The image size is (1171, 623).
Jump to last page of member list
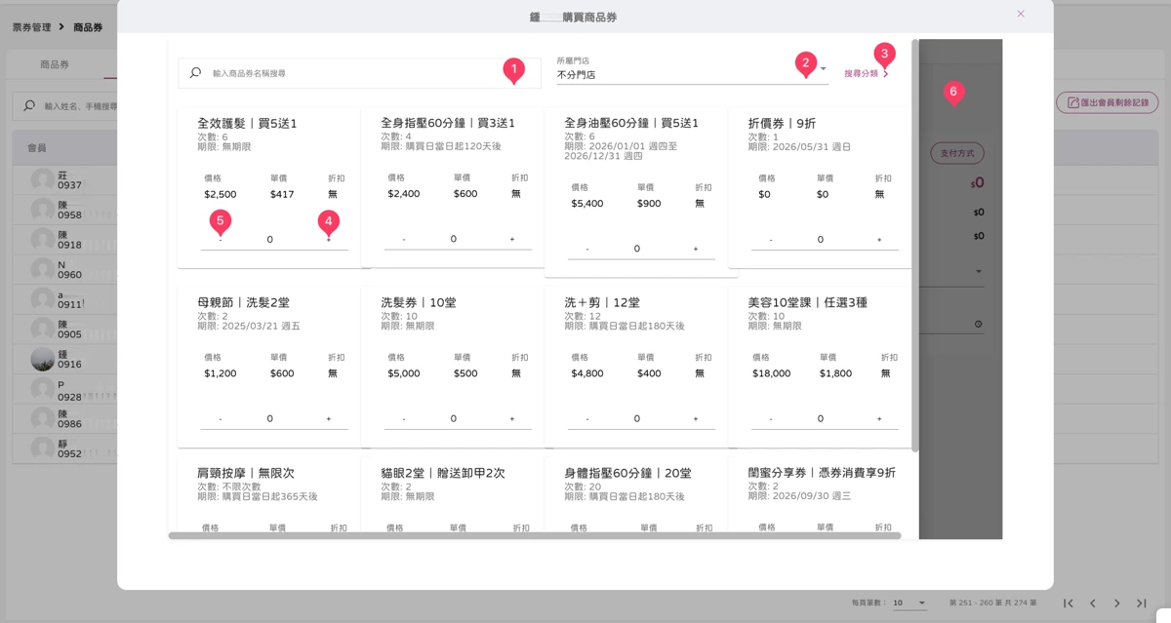(x=1141, y=604)
